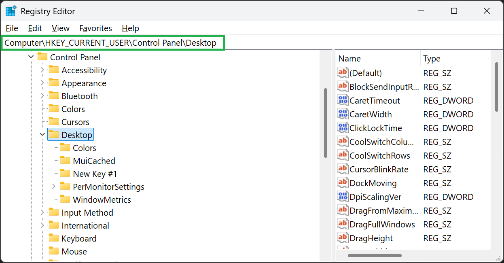Screen dimensions: 504x263
Task: Click the Accessibility folder icon
Action: [x=54, y=70]
